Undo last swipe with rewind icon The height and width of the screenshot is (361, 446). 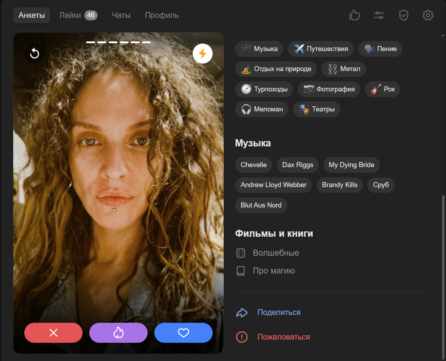click(x=34, y=54)
